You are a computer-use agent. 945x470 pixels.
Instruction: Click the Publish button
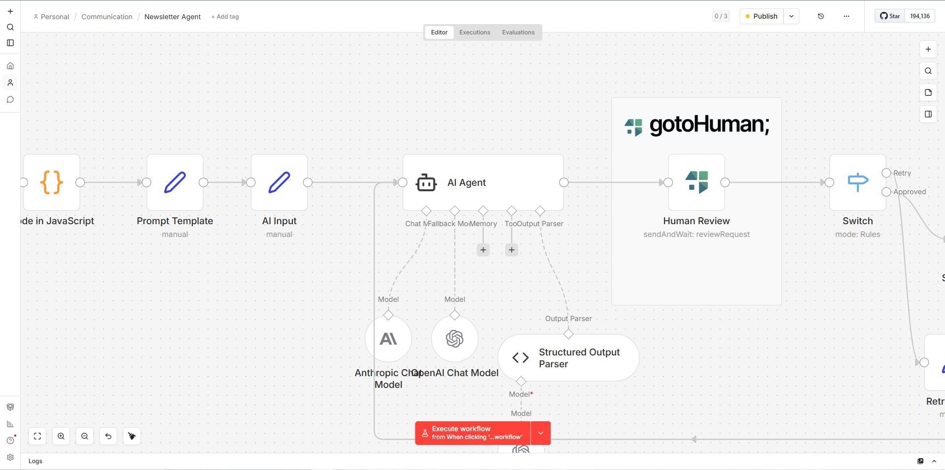761,16
